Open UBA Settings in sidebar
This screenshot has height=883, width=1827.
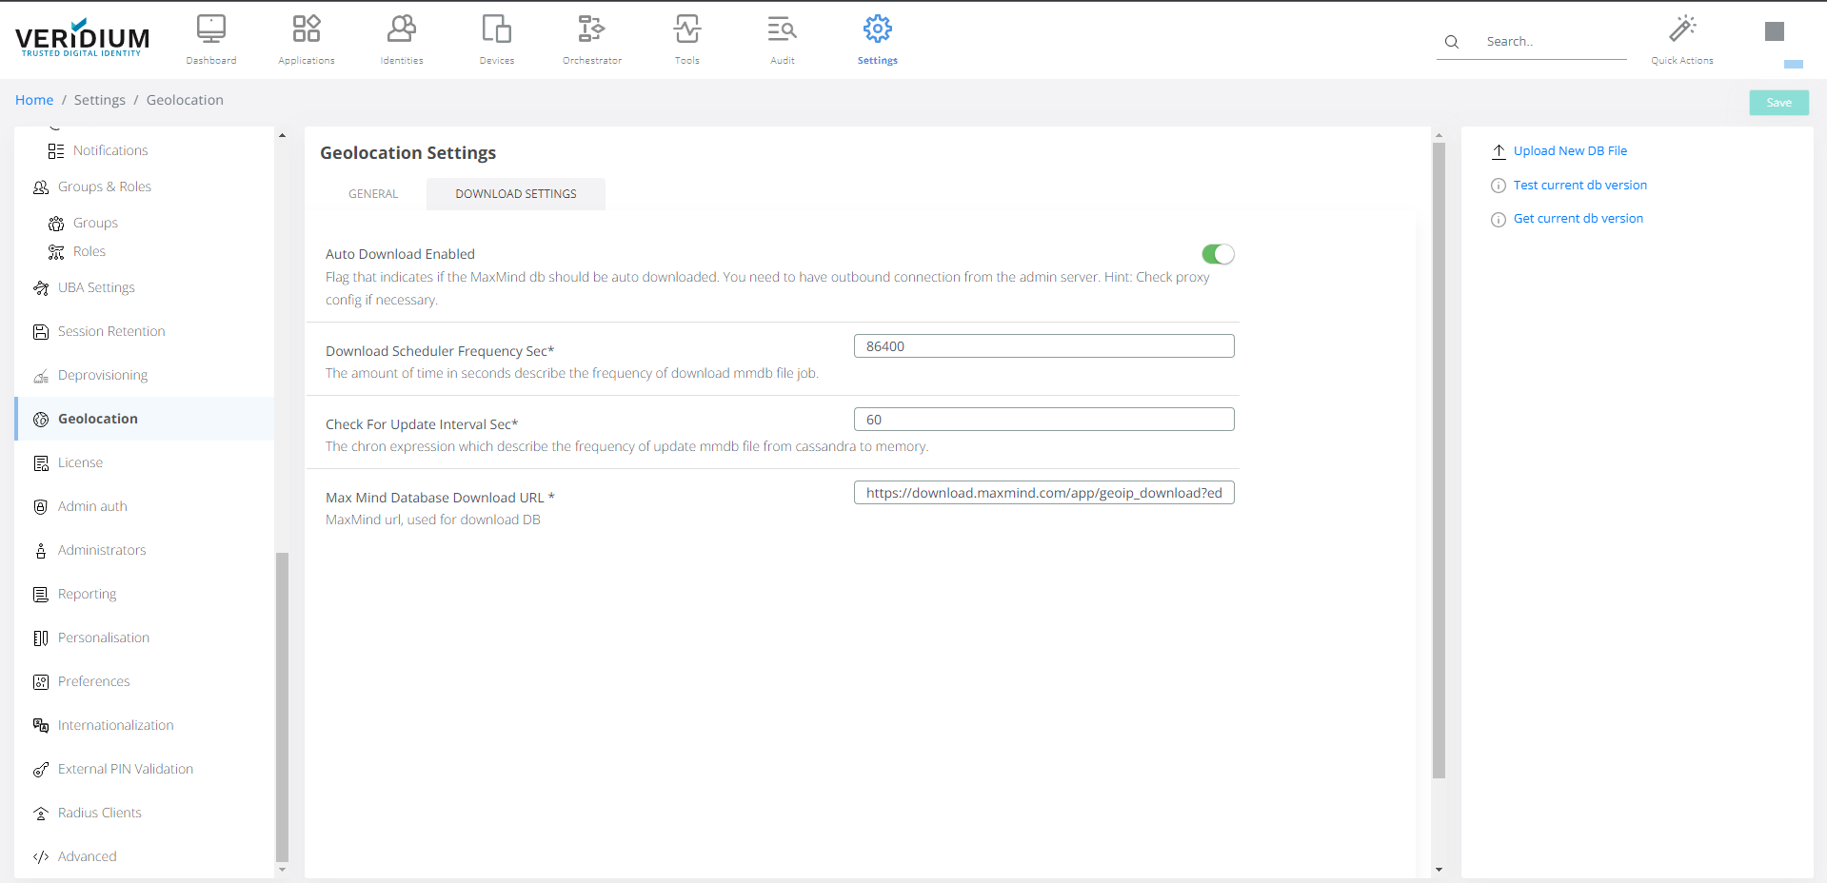(96, 287)
